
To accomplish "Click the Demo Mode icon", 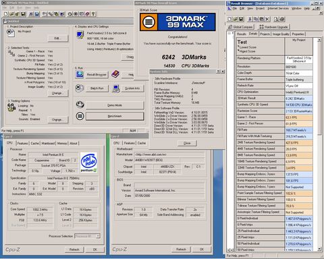I will click(x=80, y=105).
